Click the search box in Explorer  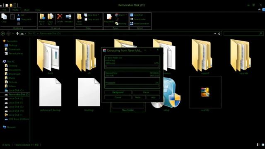243,34
